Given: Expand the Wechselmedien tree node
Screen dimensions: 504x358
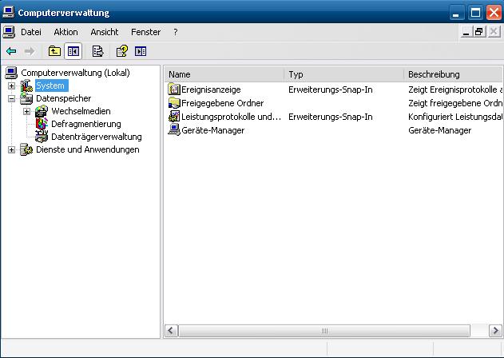Looking at the screenshot, I should [26, 111].
